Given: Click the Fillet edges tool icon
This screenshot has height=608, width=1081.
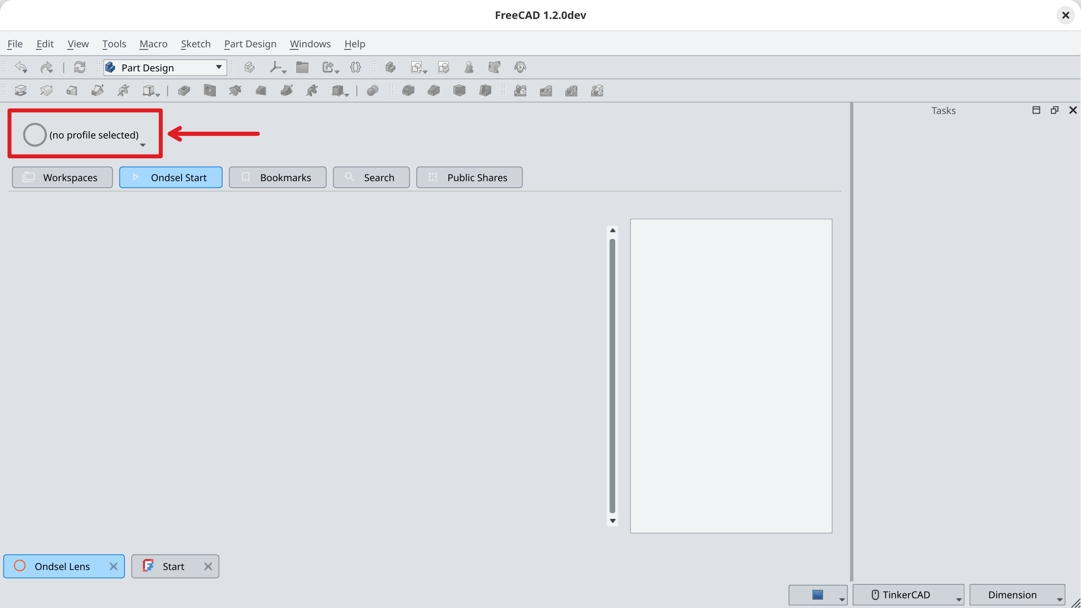Looking at the screenshot, I should [x=408, y=90].
